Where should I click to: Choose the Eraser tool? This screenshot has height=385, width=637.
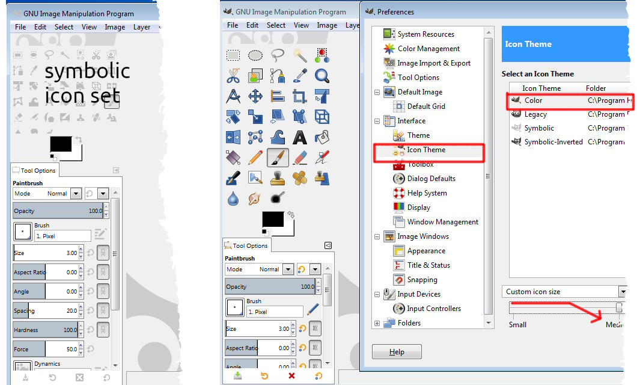click(300, 158)
